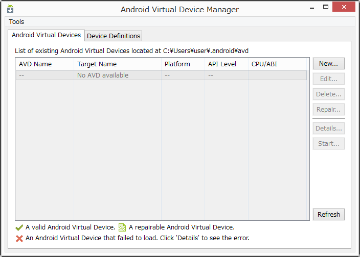Click 'A valid Android Virtual Device.' text
Viewport: 360px width, 257px height.
[x=70, y=227]
